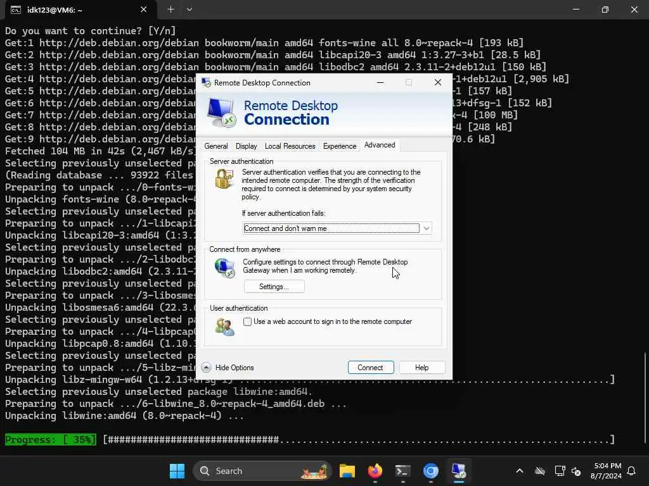Screen dimensions: 649x486
Task: Open the blue browser taskbar icon
Action: click(430, 471)
